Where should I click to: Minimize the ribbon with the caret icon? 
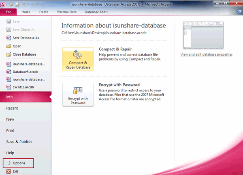[x=233, y=12]
